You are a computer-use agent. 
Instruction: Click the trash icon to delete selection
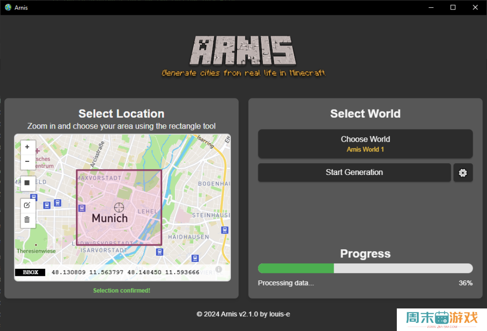[27, 220]
